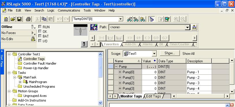Open the No Forces dropdown arrow

tap(33, 33)
